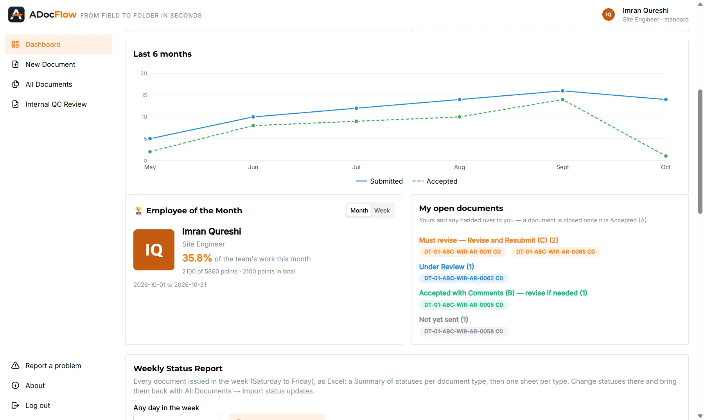
Task: Open accepted document DT-01-ABC-WIR-AR-0005 C0
Action: tap(463, 305)
